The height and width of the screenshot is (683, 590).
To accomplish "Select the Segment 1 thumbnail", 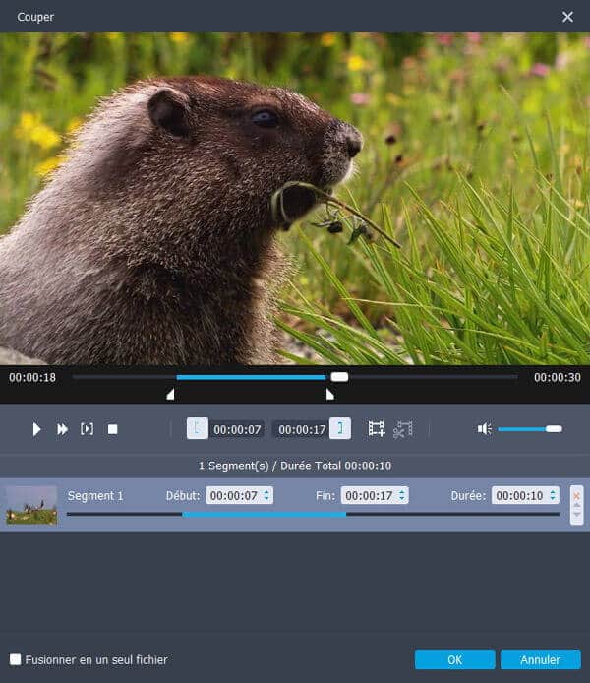I will pos(31,505).
